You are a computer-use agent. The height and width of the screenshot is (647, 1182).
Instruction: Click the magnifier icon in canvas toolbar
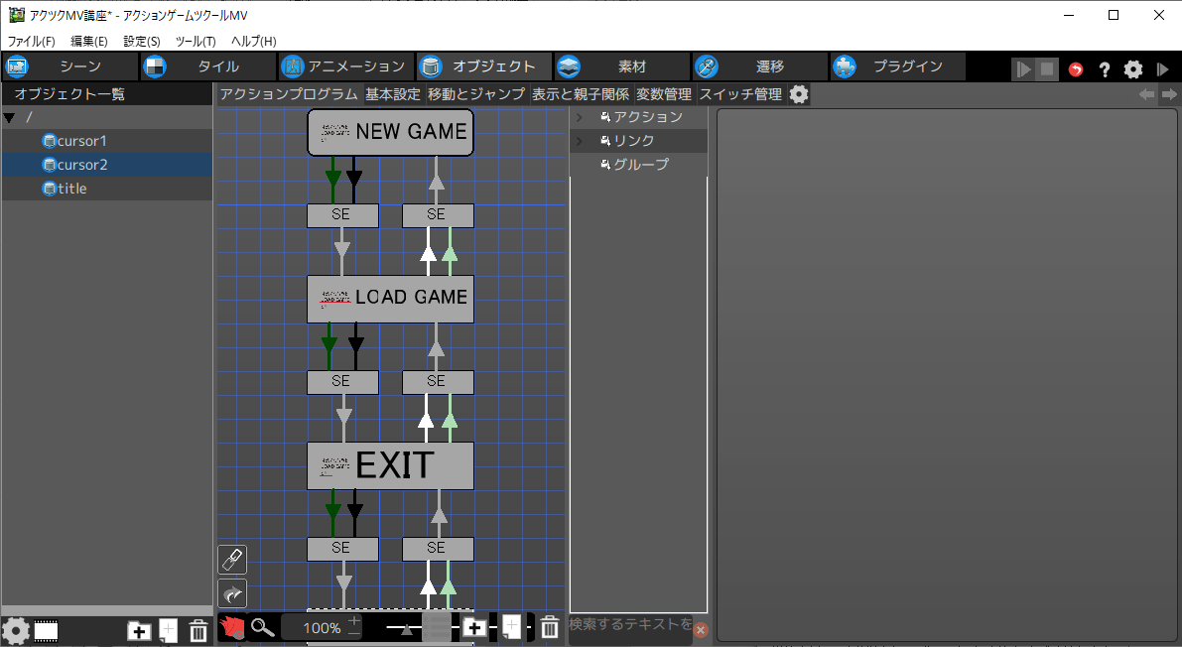[262, 627]
